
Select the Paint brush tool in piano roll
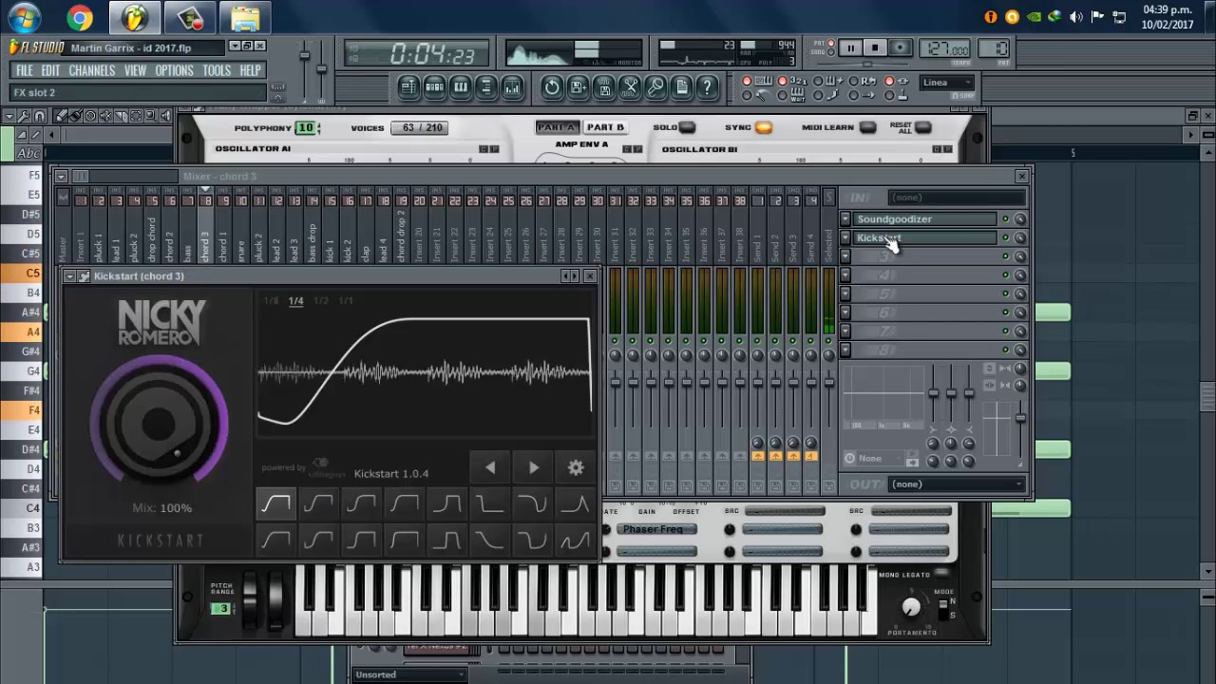click(x=76, y=116)
